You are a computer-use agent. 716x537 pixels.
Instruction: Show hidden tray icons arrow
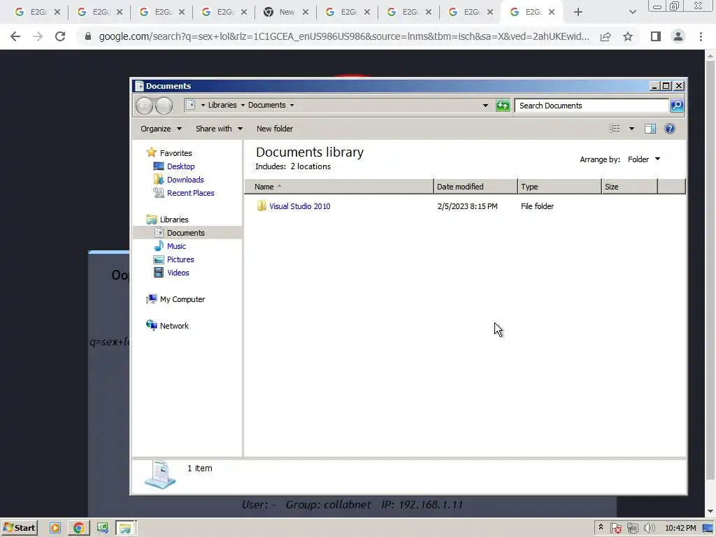click(x=601, y=527)
